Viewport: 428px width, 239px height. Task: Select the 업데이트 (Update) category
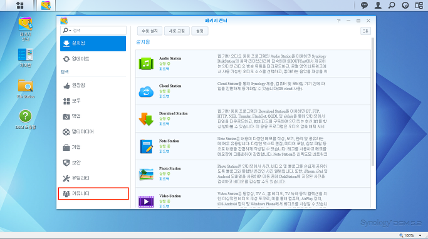click(93, 59)
